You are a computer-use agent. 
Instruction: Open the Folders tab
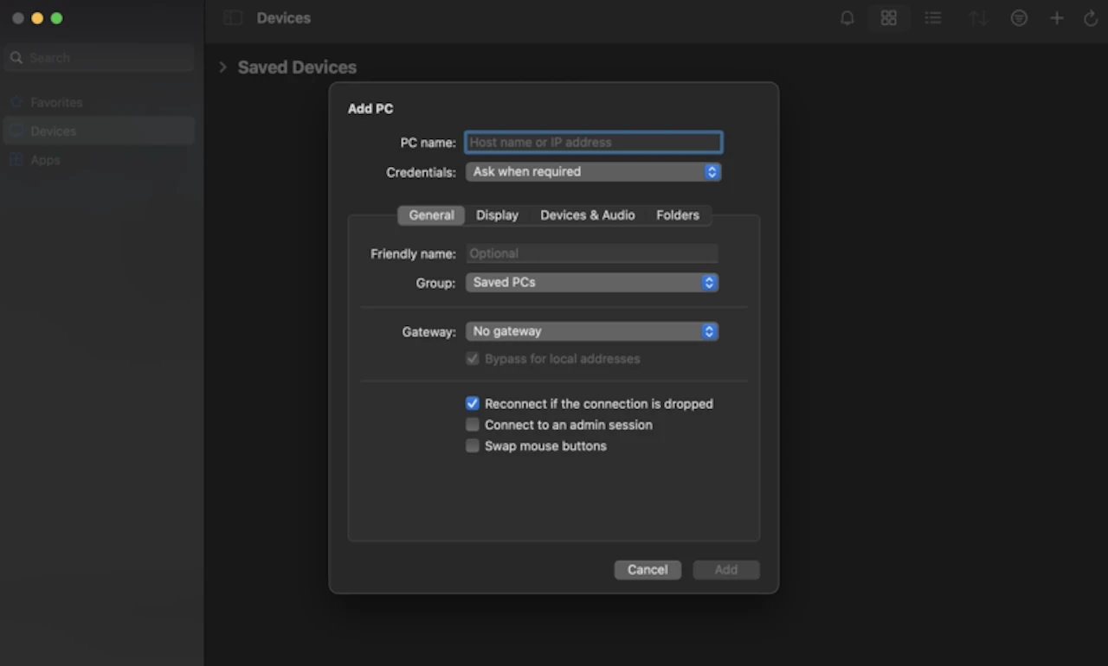pos(678,215)
